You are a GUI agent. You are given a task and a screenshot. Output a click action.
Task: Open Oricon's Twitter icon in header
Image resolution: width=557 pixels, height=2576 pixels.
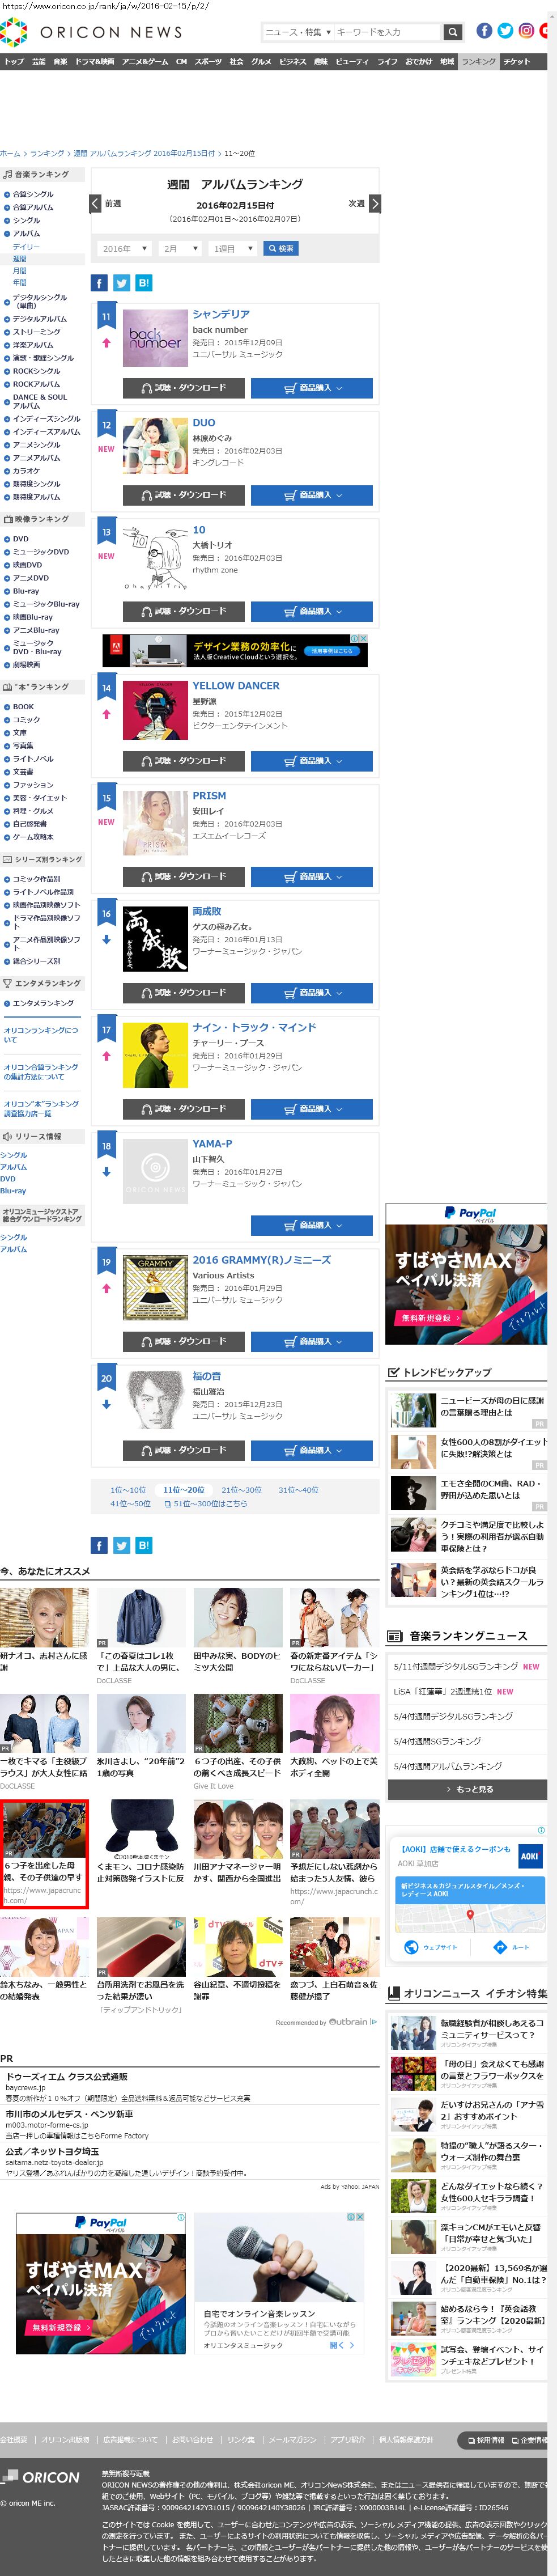[505, 31]
